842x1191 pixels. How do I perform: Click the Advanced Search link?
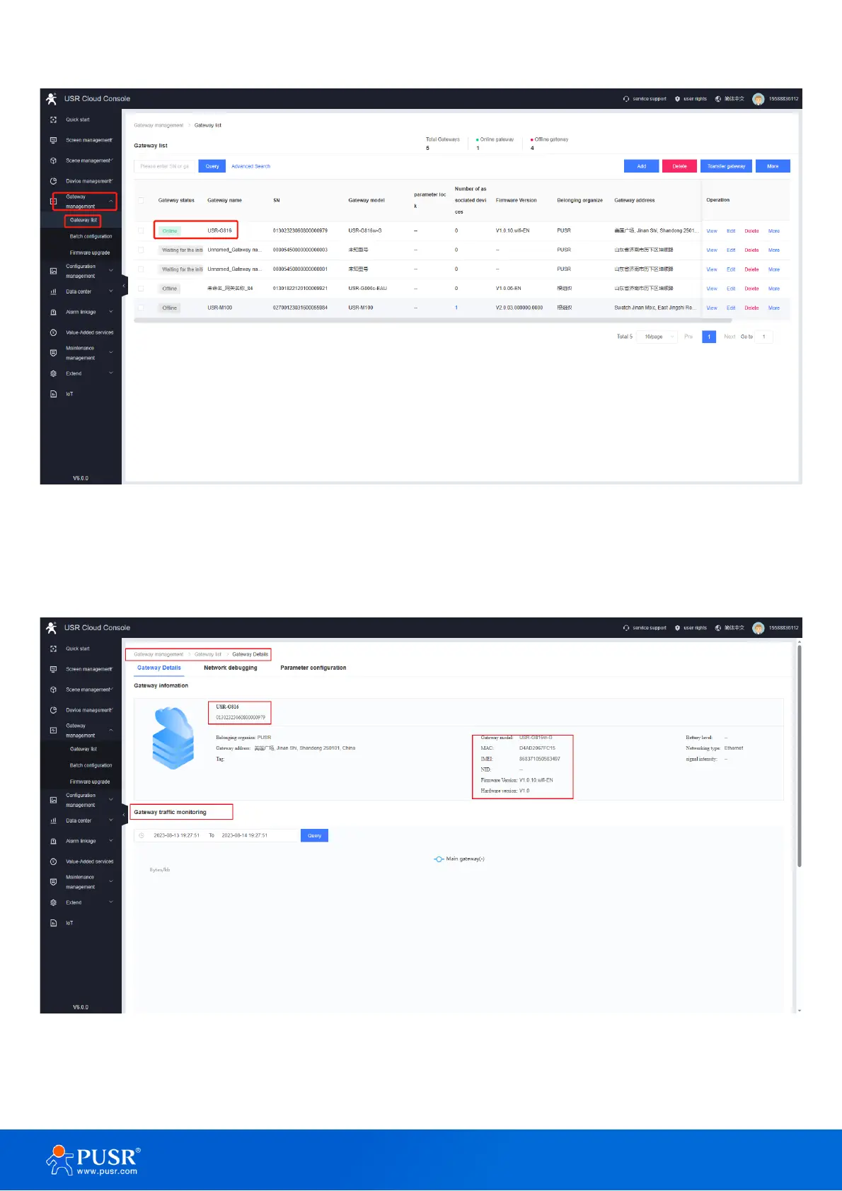(x=251, y=166)
